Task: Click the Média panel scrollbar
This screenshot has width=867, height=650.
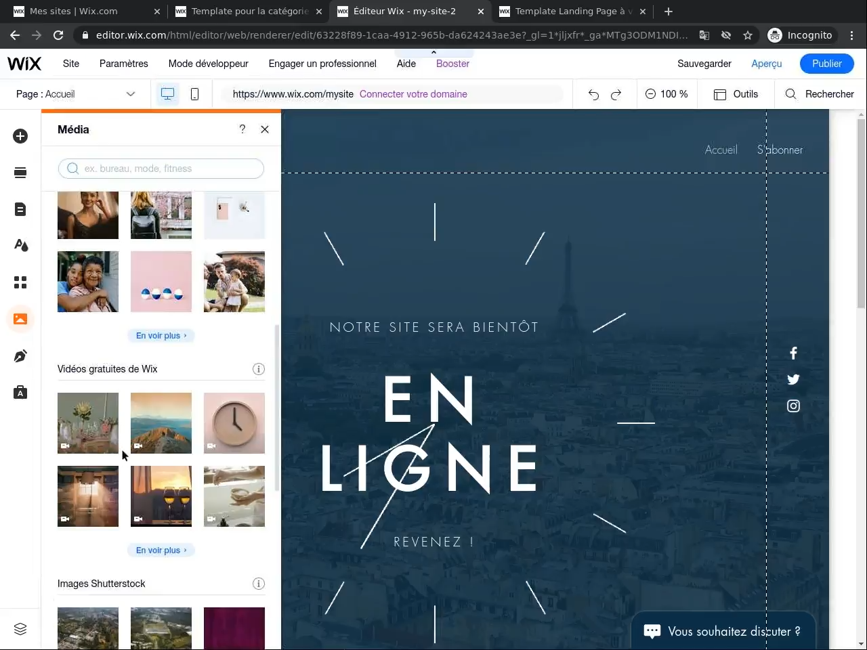Action: click(276, 408)
